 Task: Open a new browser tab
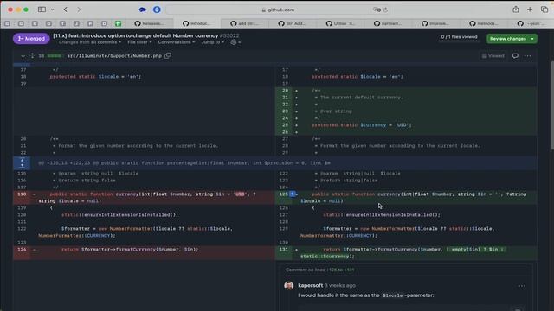point(530,10)
